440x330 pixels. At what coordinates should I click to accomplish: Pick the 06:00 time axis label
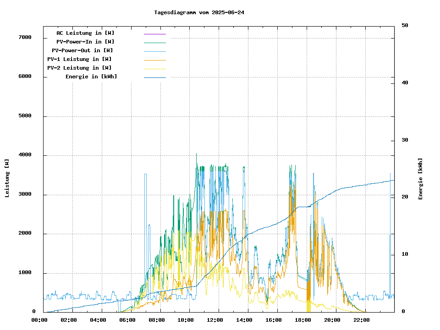pos(127,320)
